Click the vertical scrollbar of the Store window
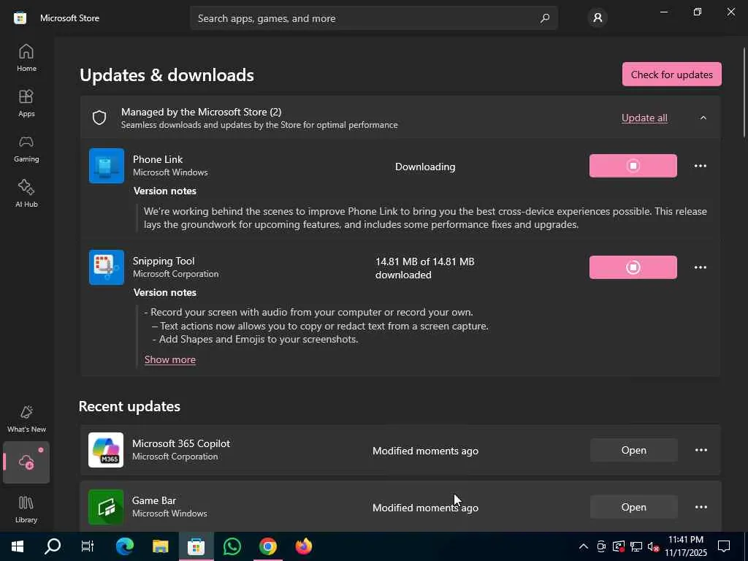This screenshot has height=561, width=748. pos(744,93)
